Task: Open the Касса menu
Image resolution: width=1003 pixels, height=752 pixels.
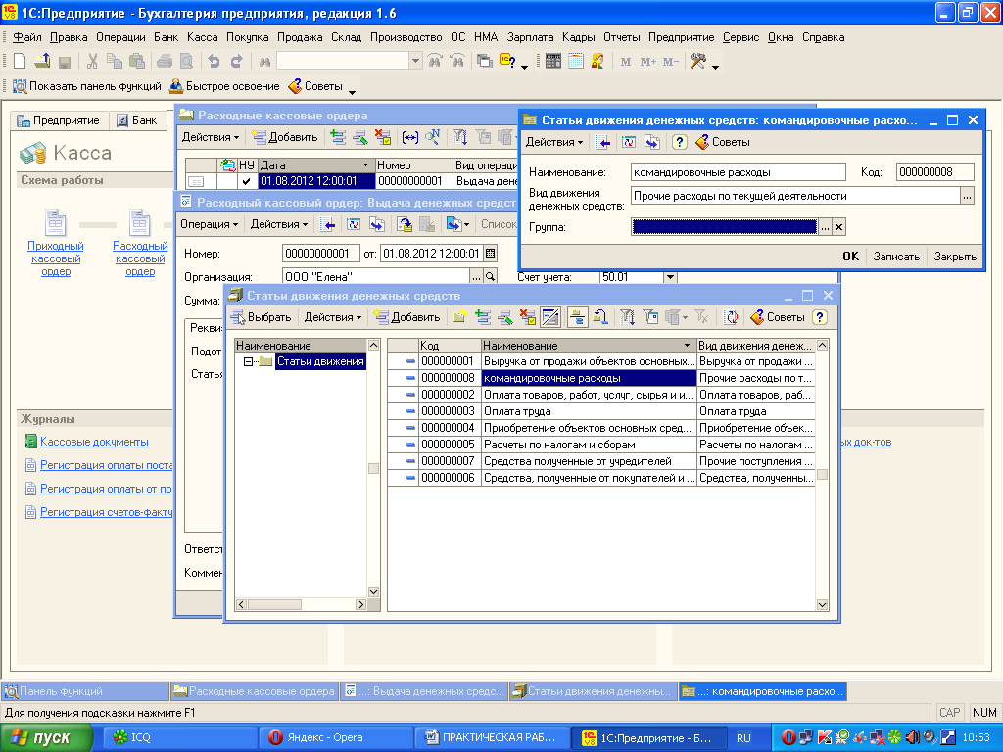Action: pyautogui.click(x=202, y=37)
